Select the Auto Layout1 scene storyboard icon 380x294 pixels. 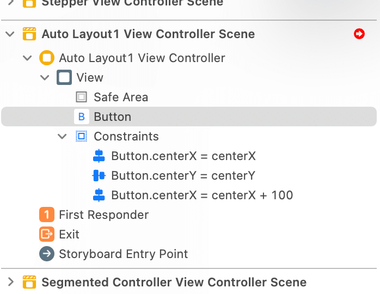pyautogui.click(x=29, y=34)
